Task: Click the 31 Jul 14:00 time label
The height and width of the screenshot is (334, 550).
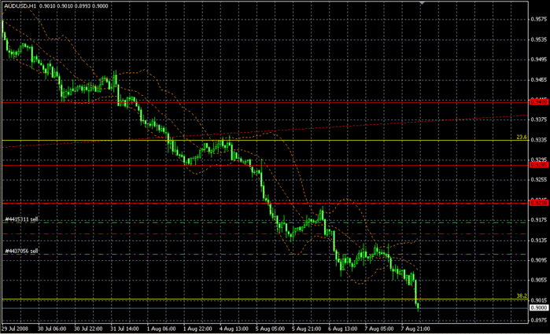Action: tap(124, 328)
